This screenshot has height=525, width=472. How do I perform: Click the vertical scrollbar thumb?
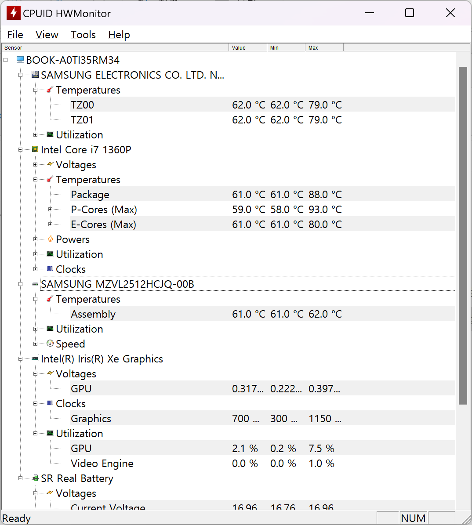pyautogui.click(x=463, y=236)
